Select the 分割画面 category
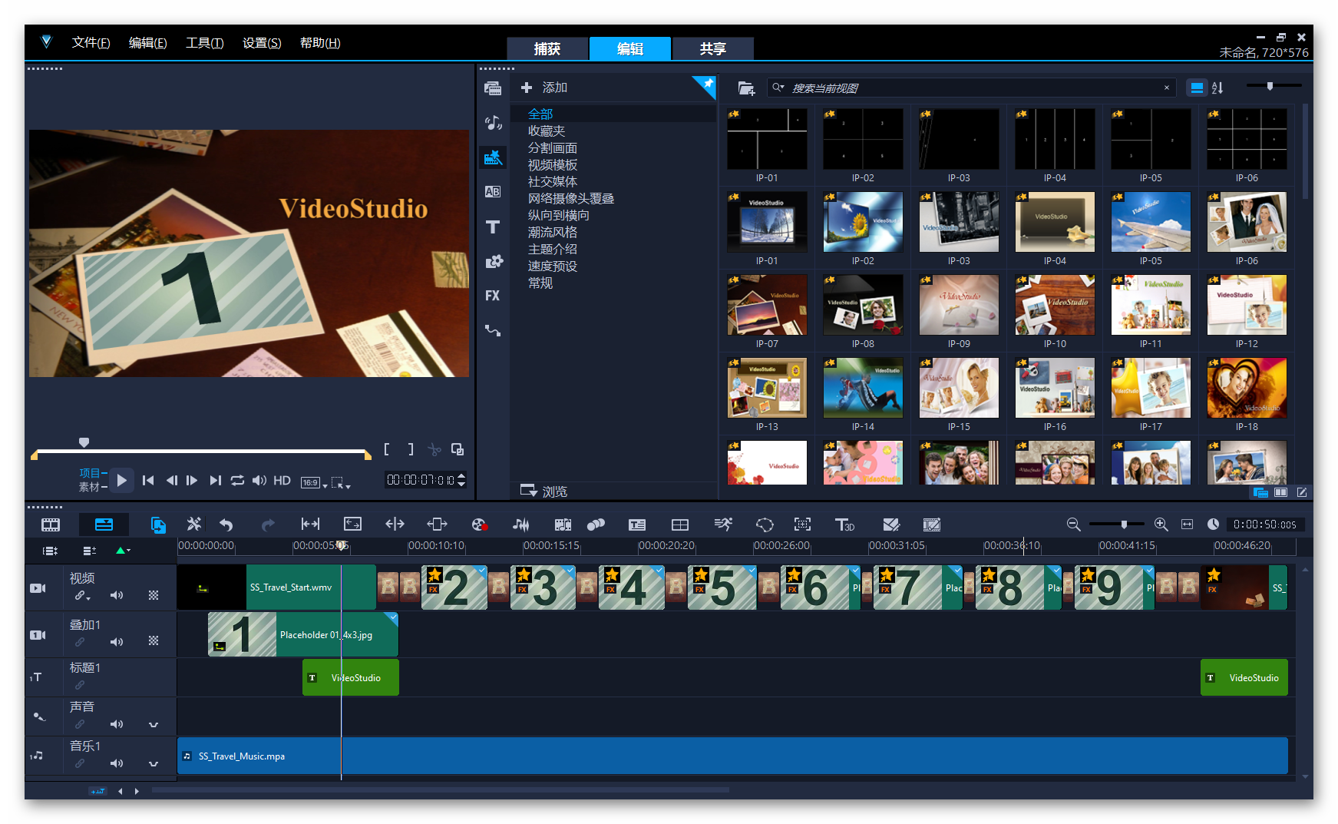The image size is (1338, 824). [553, 148]
